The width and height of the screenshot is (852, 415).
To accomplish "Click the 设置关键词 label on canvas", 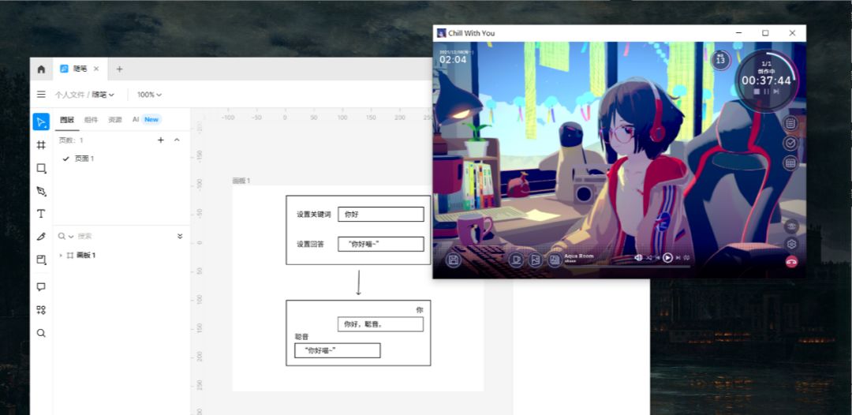I will click(x=313, y=214).
